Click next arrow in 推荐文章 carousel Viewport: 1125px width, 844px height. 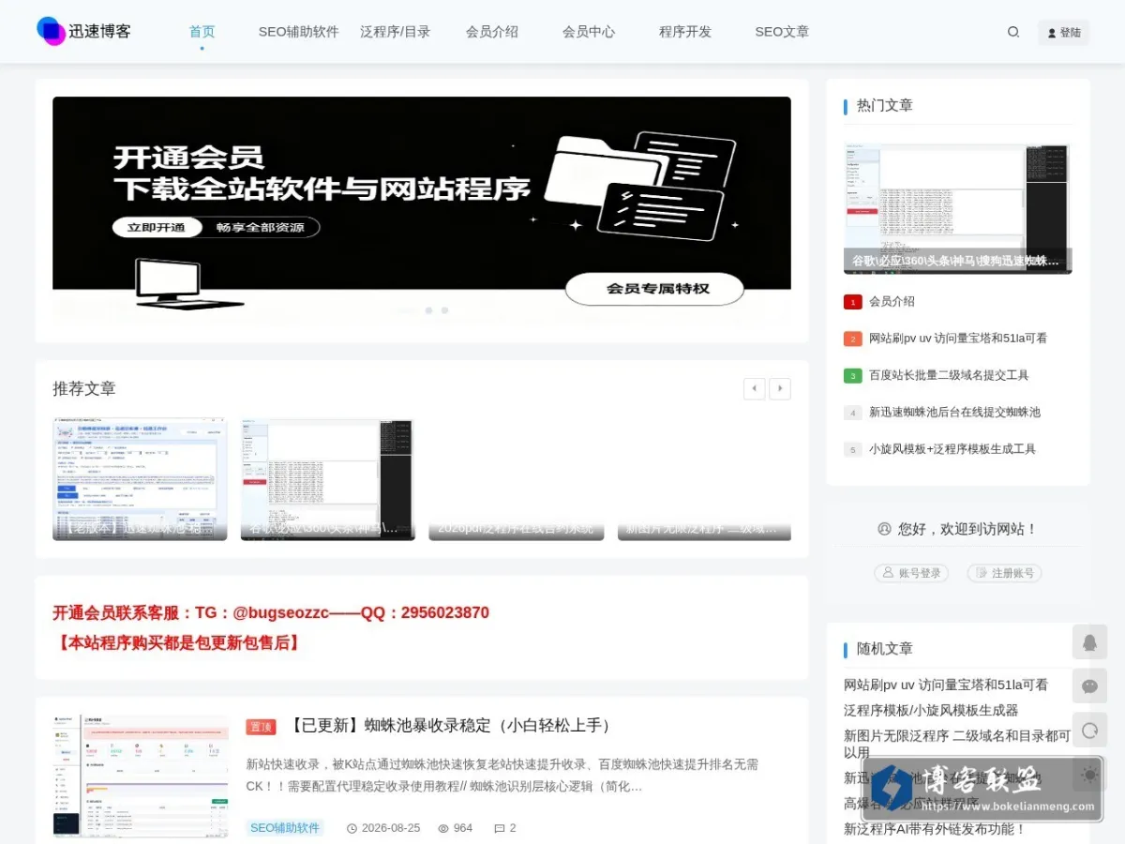[780, 388]
